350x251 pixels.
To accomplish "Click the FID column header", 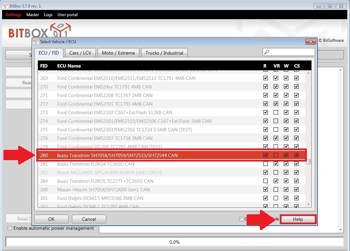I will tap(44, 66).
